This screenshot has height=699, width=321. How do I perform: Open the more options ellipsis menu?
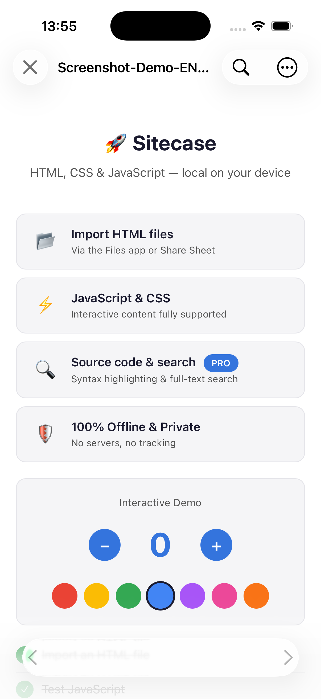coord(287,67)
